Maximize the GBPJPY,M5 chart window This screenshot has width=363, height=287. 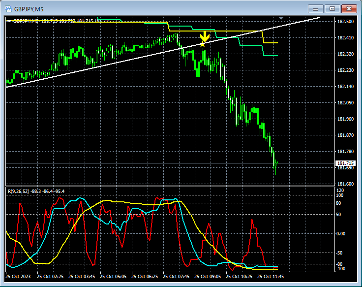click(x=332, y=9)
